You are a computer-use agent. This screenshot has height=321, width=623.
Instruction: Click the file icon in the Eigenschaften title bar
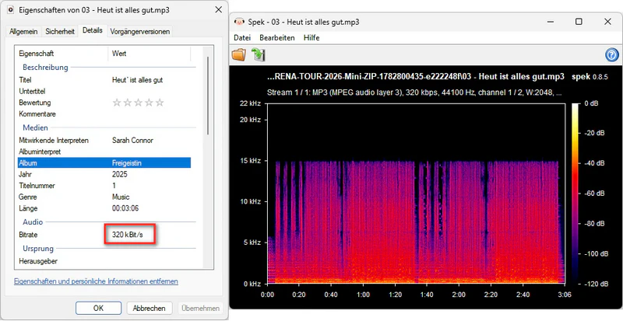11,10
